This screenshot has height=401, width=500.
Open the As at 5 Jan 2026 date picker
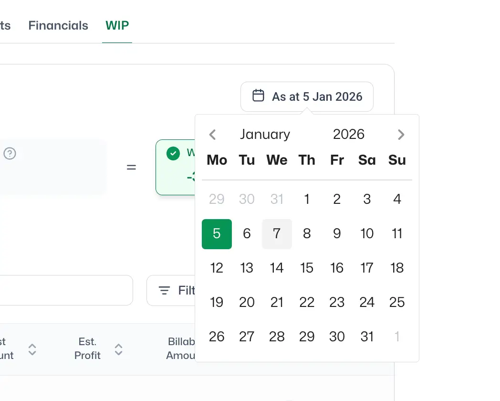coord(307,96)
